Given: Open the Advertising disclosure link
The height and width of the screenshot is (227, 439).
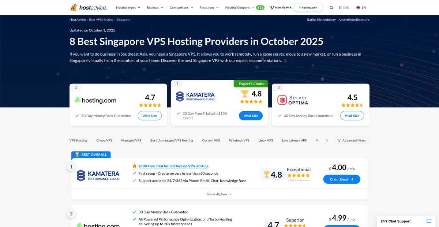Looking at the screenshot, I should (x=354, y=19).
